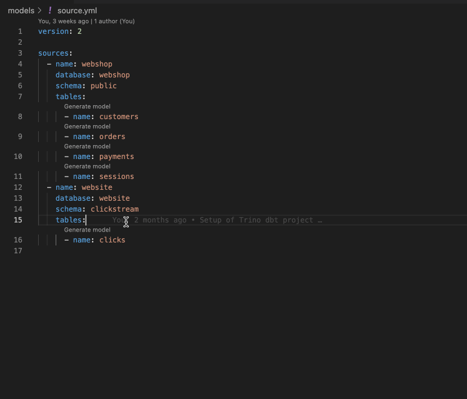Click the 'public' schema value
Viewport: 467px width, 399px height.
pyautogui.click(x=103, y=86)
